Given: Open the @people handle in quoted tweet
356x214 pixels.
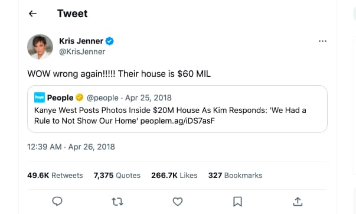Looking at the screenshot, I should (x=103, y=98).
